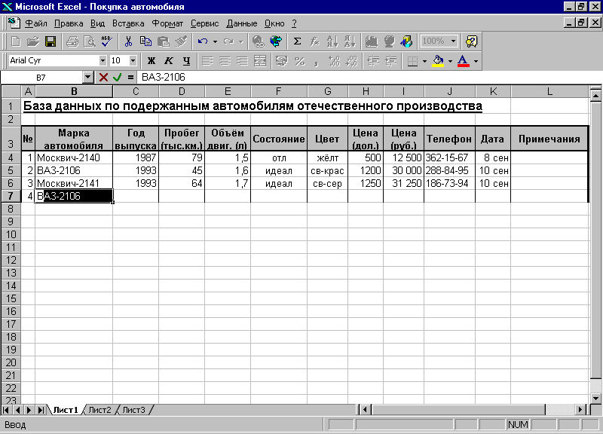Click the edit formula equals button
This screenshot has width=603, height=434.
click(130, 78)
